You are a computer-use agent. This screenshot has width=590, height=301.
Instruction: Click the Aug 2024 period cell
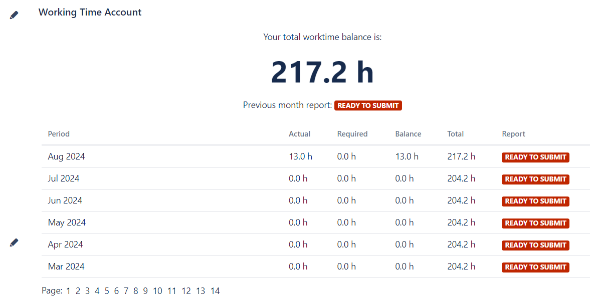click(66, 156)
